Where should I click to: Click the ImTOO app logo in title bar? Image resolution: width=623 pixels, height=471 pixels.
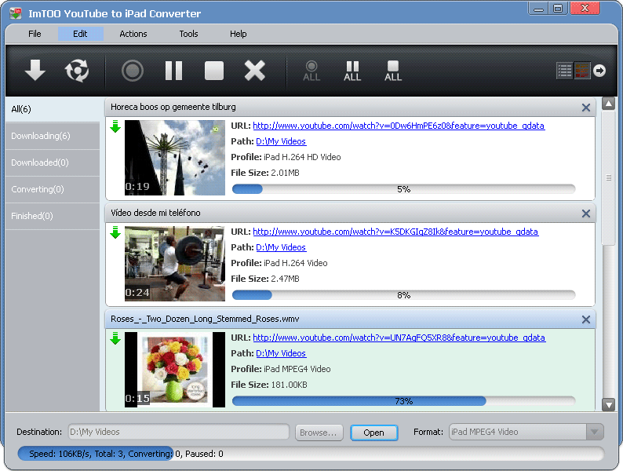tap(16, 13)
